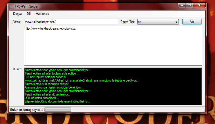Click the 'Dosya Tipi:' label
The width and height of the screenshot is (215, 124).
click(128, 22)
